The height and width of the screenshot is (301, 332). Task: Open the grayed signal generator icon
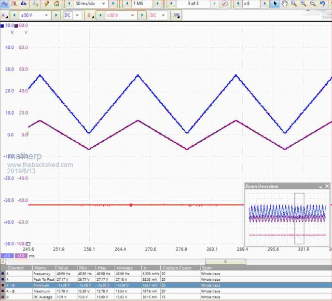tap(36, 4)
